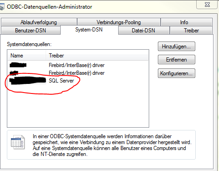The width and height of the screenshot is (219, 171).
Task: Click the Entfernen button
Action: click(x=177, y=60)
